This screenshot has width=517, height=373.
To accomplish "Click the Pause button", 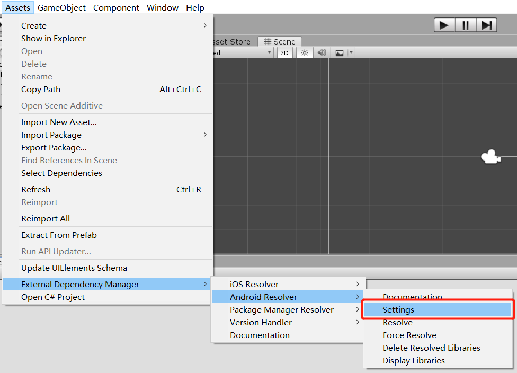I will pos(465,25).
